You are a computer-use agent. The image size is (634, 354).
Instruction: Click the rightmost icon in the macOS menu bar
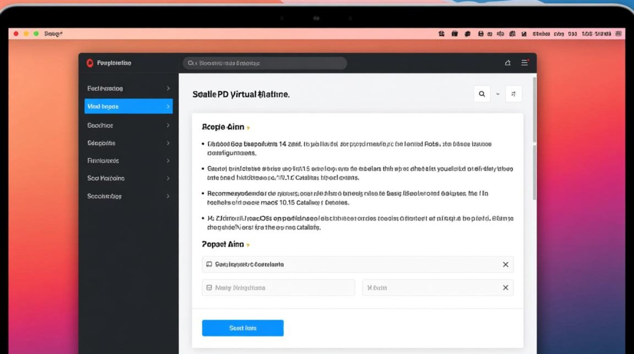pyautogui.click(x=618, y=34)
